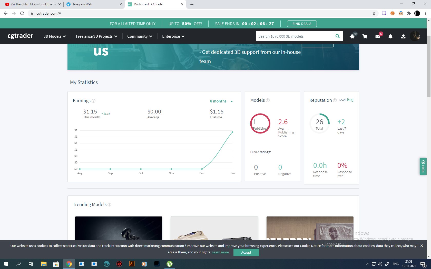
Task: Click the Reputation help question mark
Action: click(335, 100)
